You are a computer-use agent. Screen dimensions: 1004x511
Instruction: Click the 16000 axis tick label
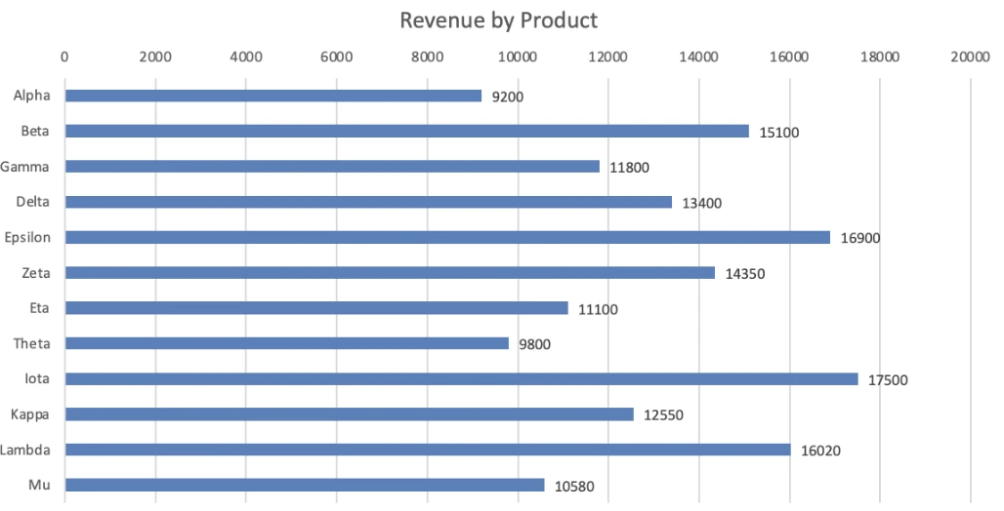coord(789,57)
